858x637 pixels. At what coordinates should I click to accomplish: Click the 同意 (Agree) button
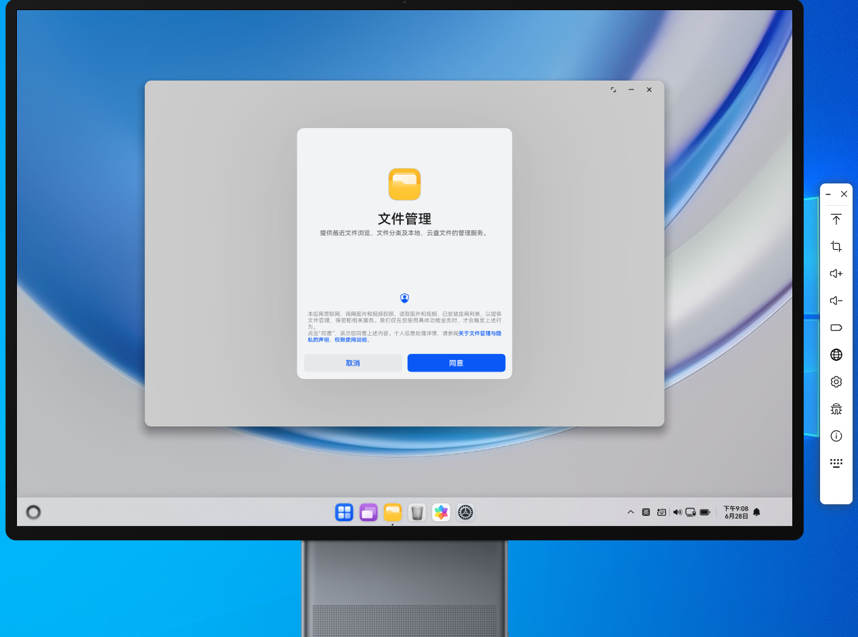click(x=456, y=363)
